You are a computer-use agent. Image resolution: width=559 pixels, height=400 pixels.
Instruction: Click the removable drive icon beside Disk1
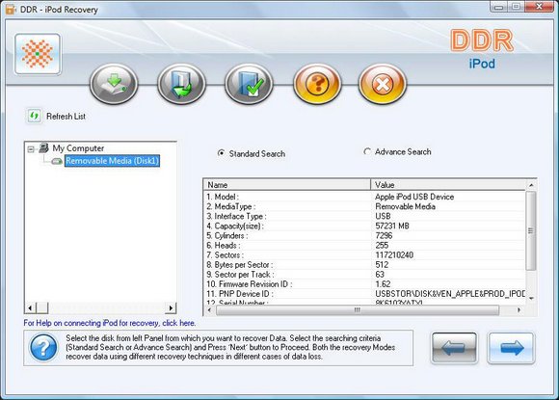[57, 161]
